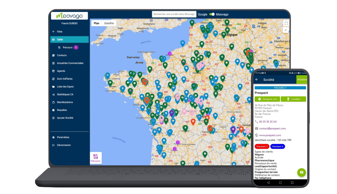The image size is (337, 194).
Task: Tap Android home circle button
Action: 280,183
